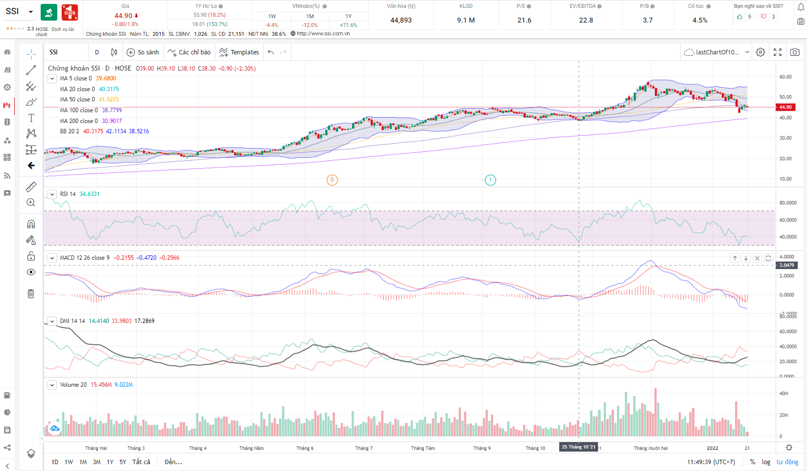Undo the last chart action
This screenshot has width=807, height=471.
pos(271,52)
